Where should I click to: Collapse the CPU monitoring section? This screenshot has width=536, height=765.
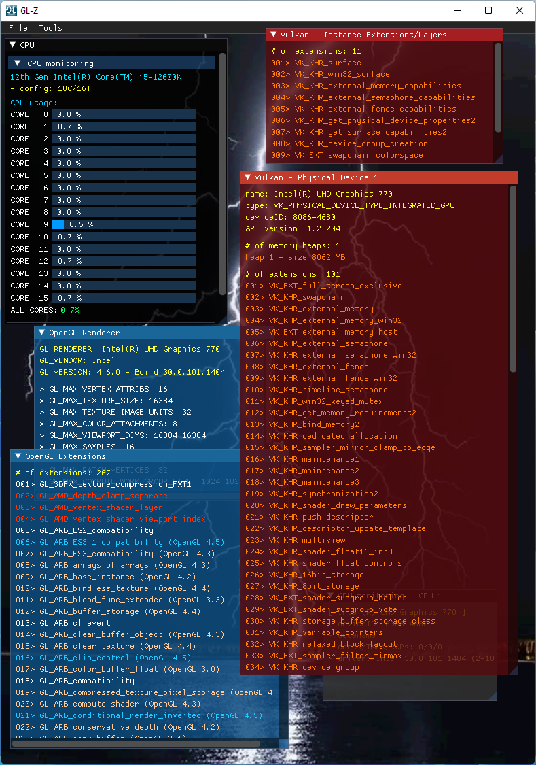tap(17, 63)
